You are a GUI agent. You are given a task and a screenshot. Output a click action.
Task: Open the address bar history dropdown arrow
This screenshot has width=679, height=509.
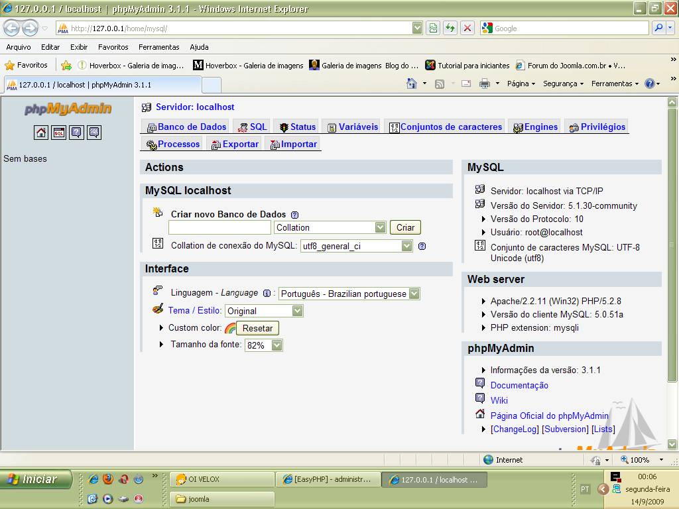(x=416, y=28)
